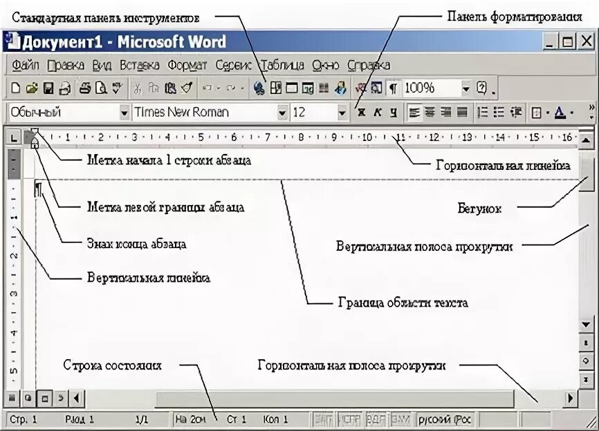Apply outside border from Formatting panel

pyautogui.click(x=536, y=113)
